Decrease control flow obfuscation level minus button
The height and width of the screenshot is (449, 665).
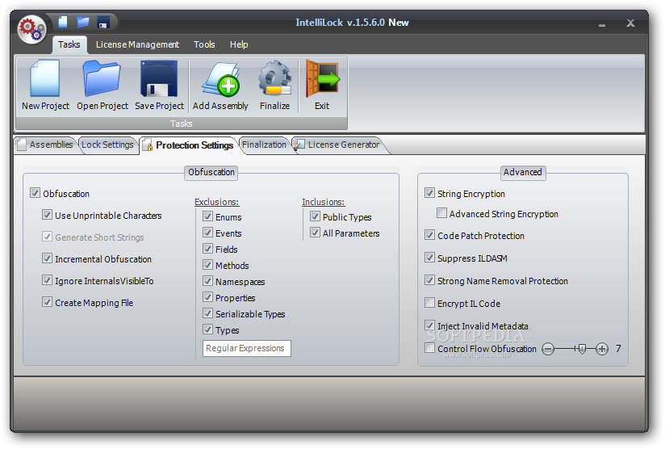coord(548,350)
